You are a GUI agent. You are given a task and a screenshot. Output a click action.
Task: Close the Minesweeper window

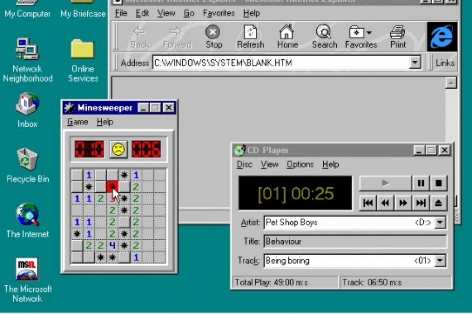(x=168, y=108)
